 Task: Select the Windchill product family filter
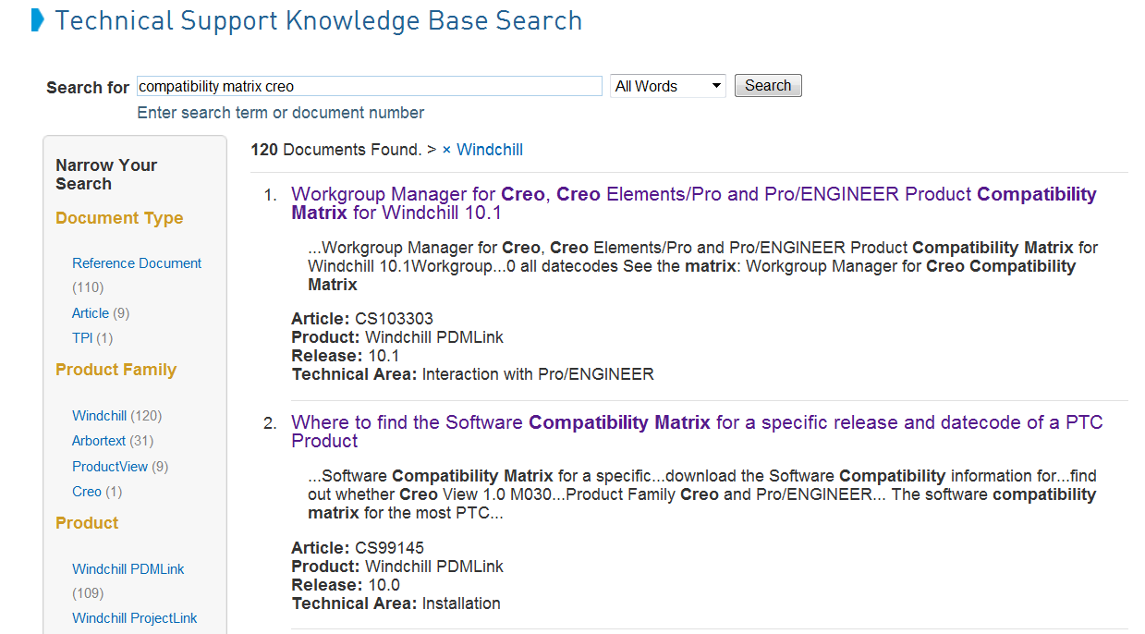pos(98,415)
